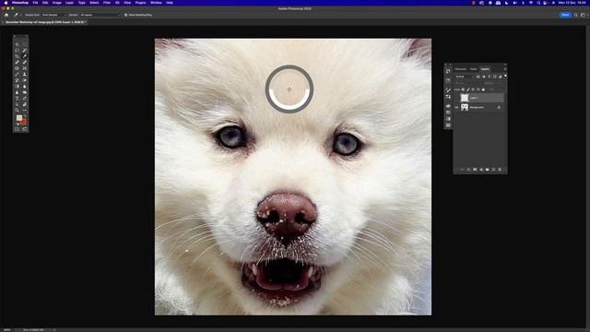Screen dimensions: 590x332
Task: Lock transparent pixels on Layer 1
Action: [x=463, y=89]
